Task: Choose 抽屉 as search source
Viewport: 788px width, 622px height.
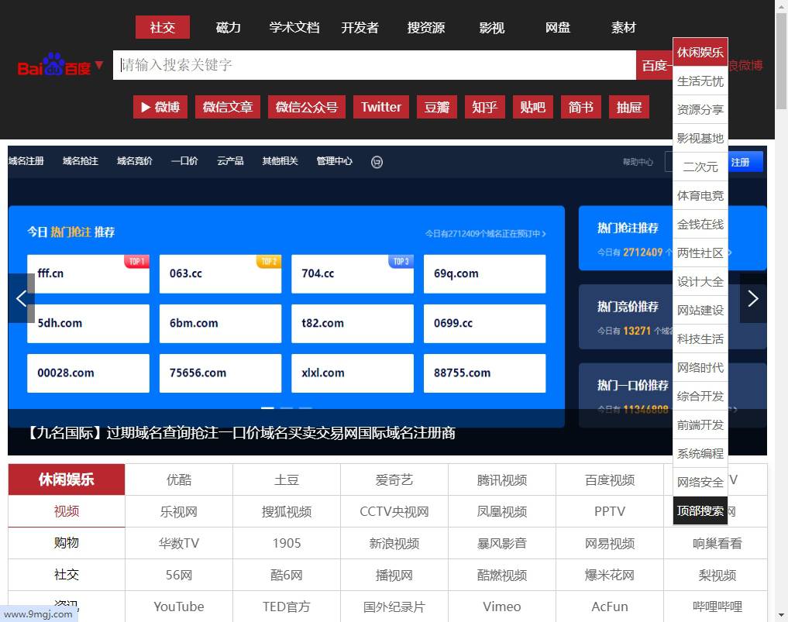Action: pyautogui.click(x=628, y=107)
